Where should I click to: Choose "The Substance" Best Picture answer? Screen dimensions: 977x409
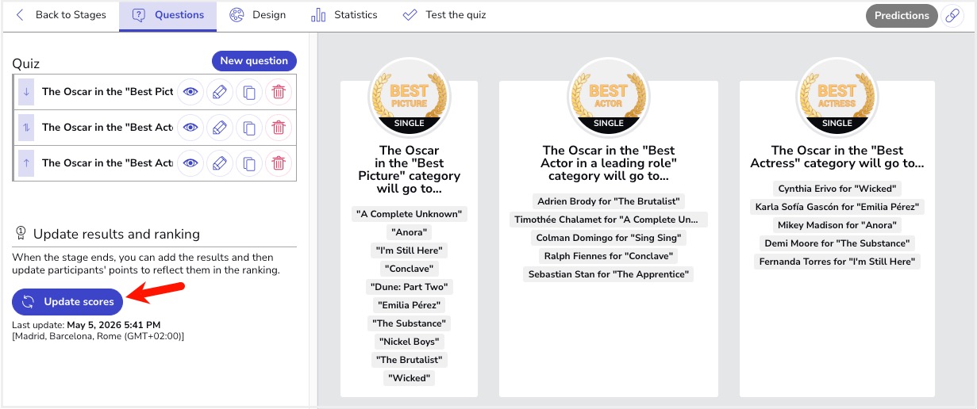point(409,323)
